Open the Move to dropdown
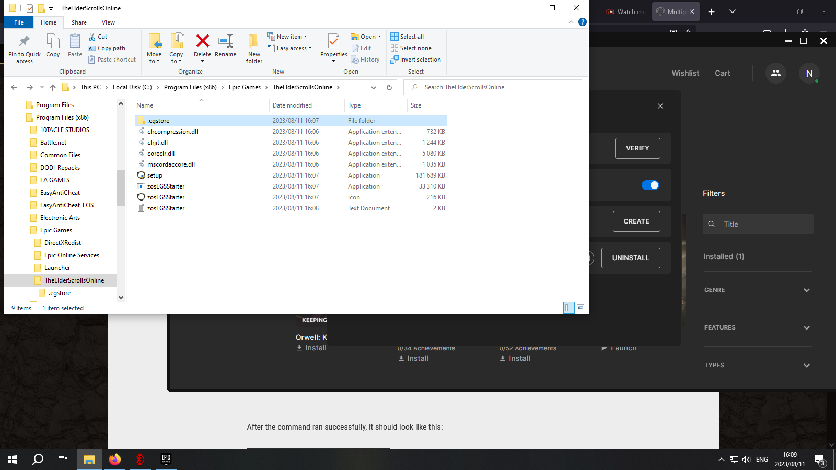Screen dimensions: 836x470 pyautogui.click(x=154, y=49)
